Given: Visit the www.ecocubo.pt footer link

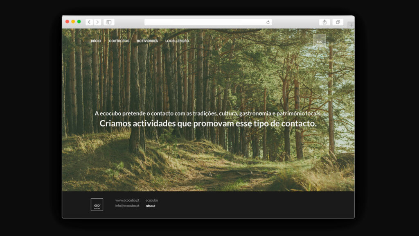Looking at the screenshot, I should [127, 200].
